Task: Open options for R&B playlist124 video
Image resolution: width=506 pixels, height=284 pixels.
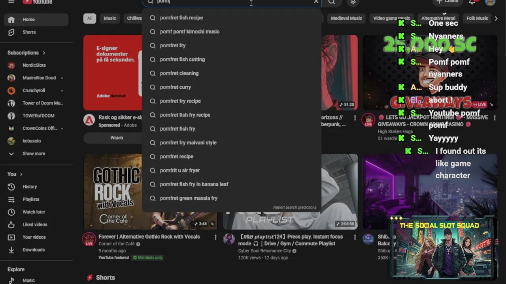Action: pyautogui.click(x=355, y=237)
